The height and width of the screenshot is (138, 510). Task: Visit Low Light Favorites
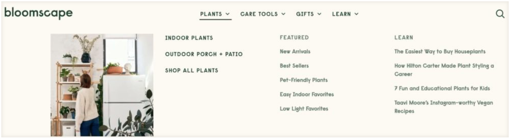pyautogui.click(x=304, y=109)
